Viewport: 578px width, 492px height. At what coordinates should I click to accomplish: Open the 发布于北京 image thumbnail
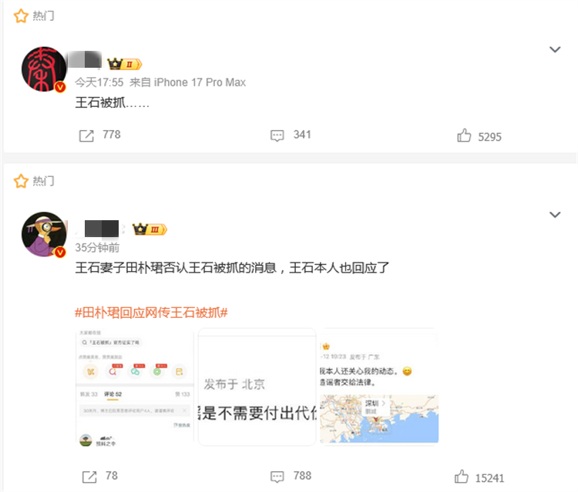pyautogui.click(x=257, y=387)
